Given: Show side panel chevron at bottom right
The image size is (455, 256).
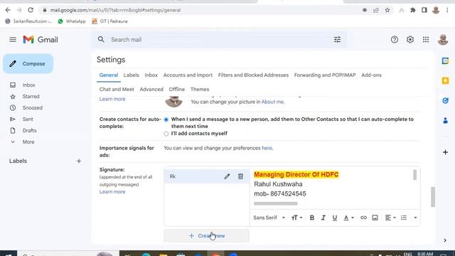Looking at the screenshot, I should point(445,240).
